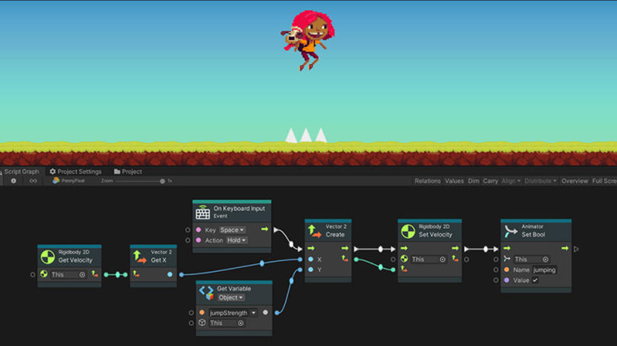Click the pink Key input port
This screenshot has width=617, height=346.
click(x=198, y=230)
